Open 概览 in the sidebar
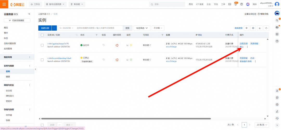281x130 pixels. 6,28
